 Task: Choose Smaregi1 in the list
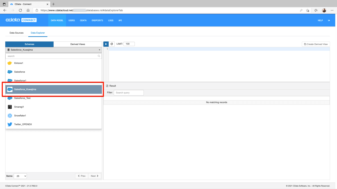pyautogui.click(x=54, y=107)
